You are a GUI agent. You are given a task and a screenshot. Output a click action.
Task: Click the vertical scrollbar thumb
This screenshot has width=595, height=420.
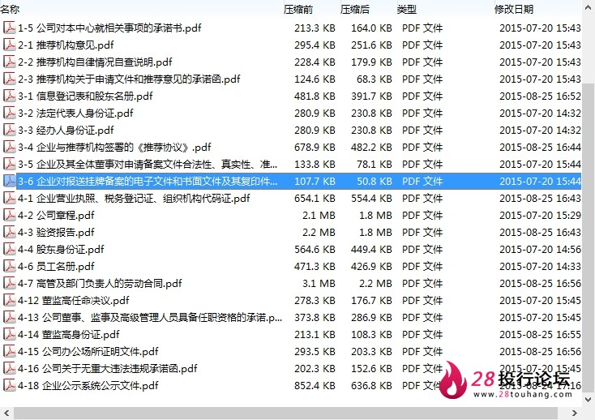click(589, 238)
